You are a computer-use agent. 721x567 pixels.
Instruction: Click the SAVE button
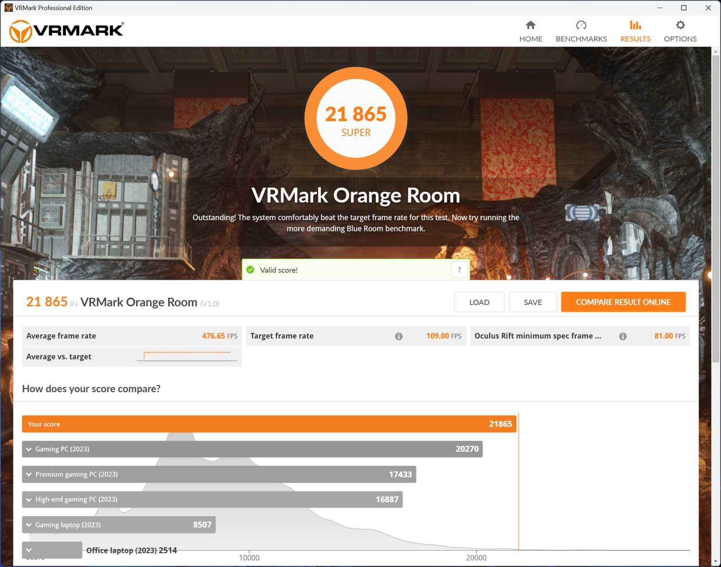pyautogui.click(x=533, y=302)
